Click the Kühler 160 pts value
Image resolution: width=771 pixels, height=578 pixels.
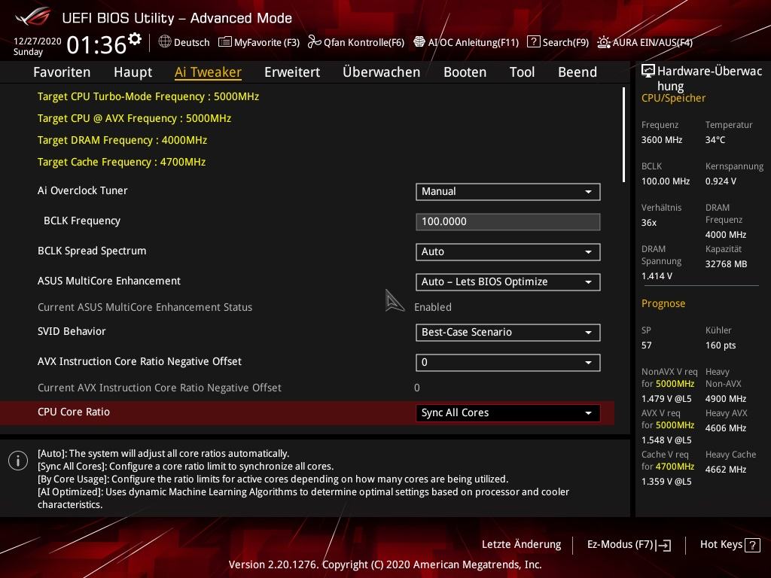click(721, 345)
